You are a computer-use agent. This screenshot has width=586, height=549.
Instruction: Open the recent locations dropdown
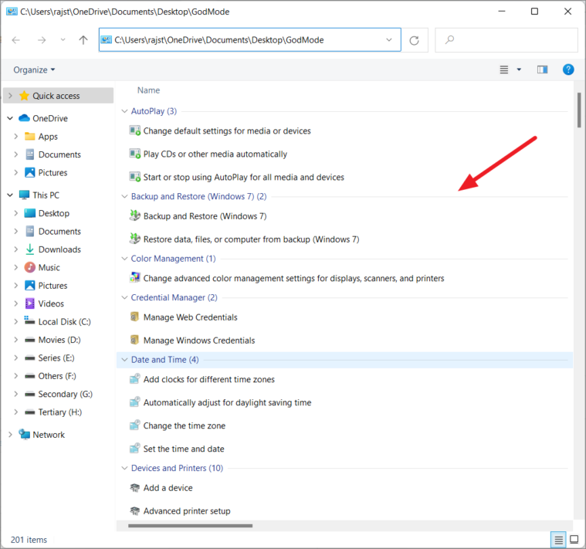(x=63, y=39)
